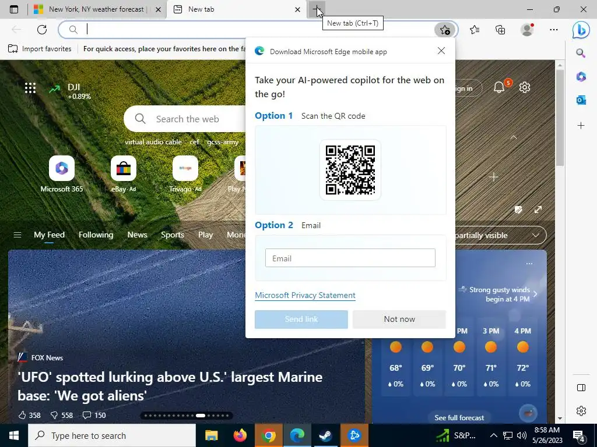
Task: Open the Collections icon
Action: click(500, 30)
